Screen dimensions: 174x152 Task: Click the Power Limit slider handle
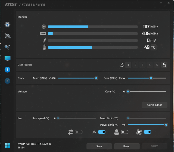[x=166, y=125]
